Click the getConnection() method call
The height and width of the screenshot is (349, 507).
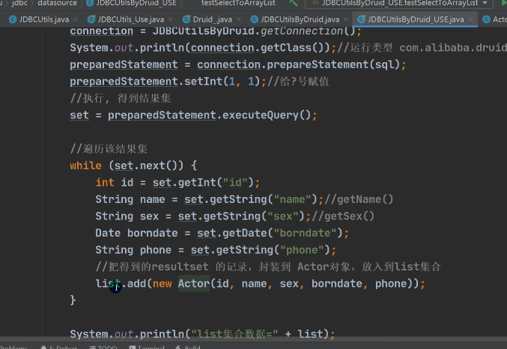(308, 31)
